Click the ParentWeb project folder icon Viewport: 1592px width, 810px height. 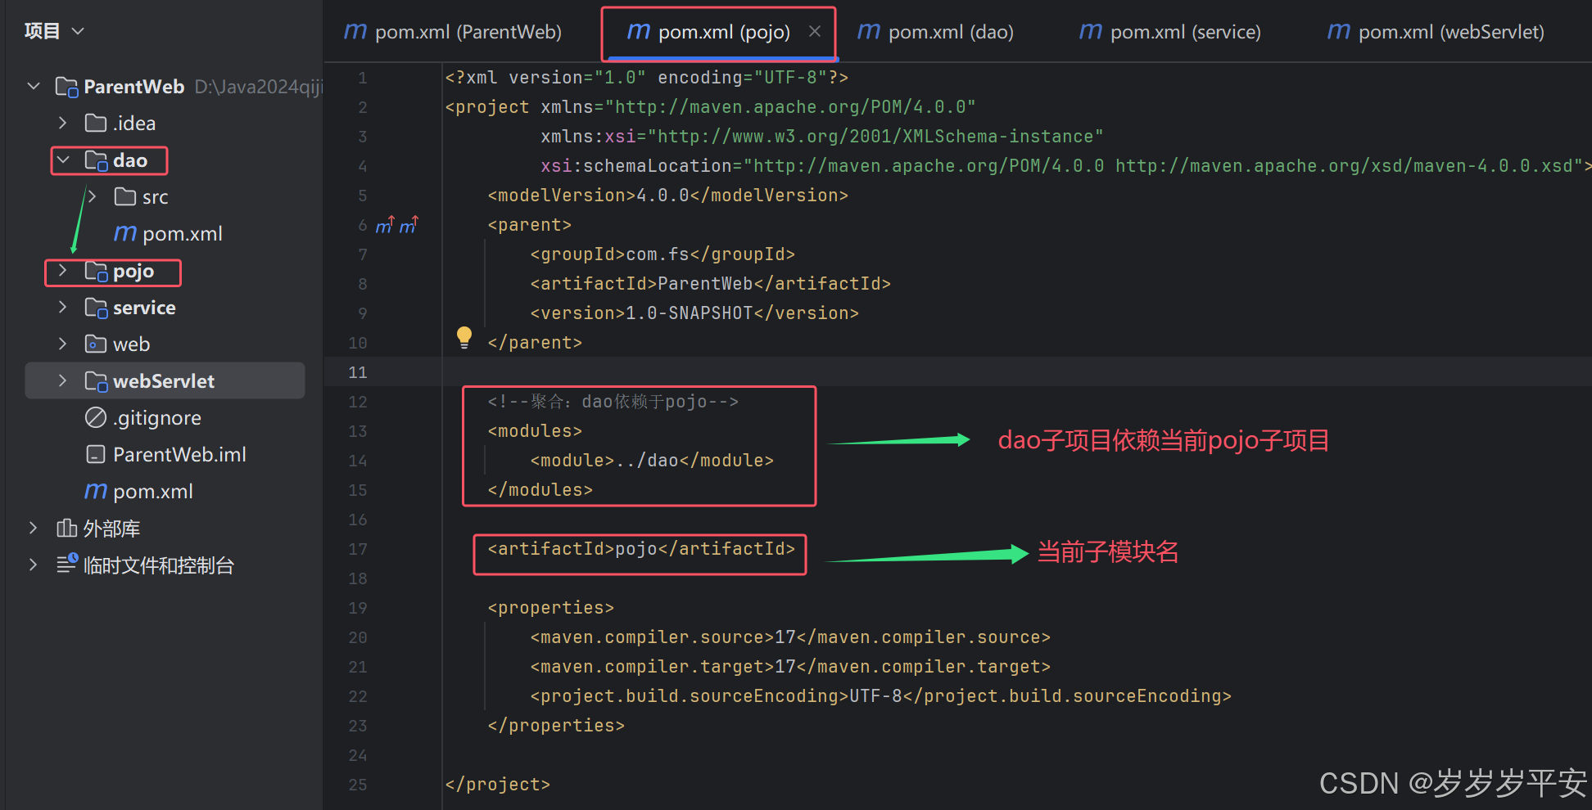point(66,87)
